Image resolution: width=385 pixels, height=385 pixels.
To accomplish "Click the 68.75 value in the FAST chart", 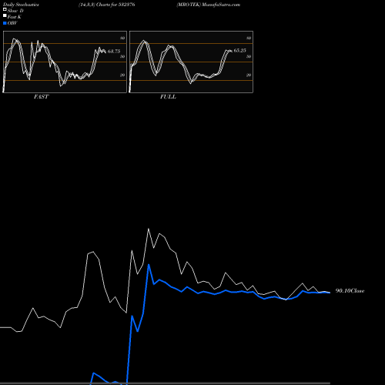I will tap(114, 52).
